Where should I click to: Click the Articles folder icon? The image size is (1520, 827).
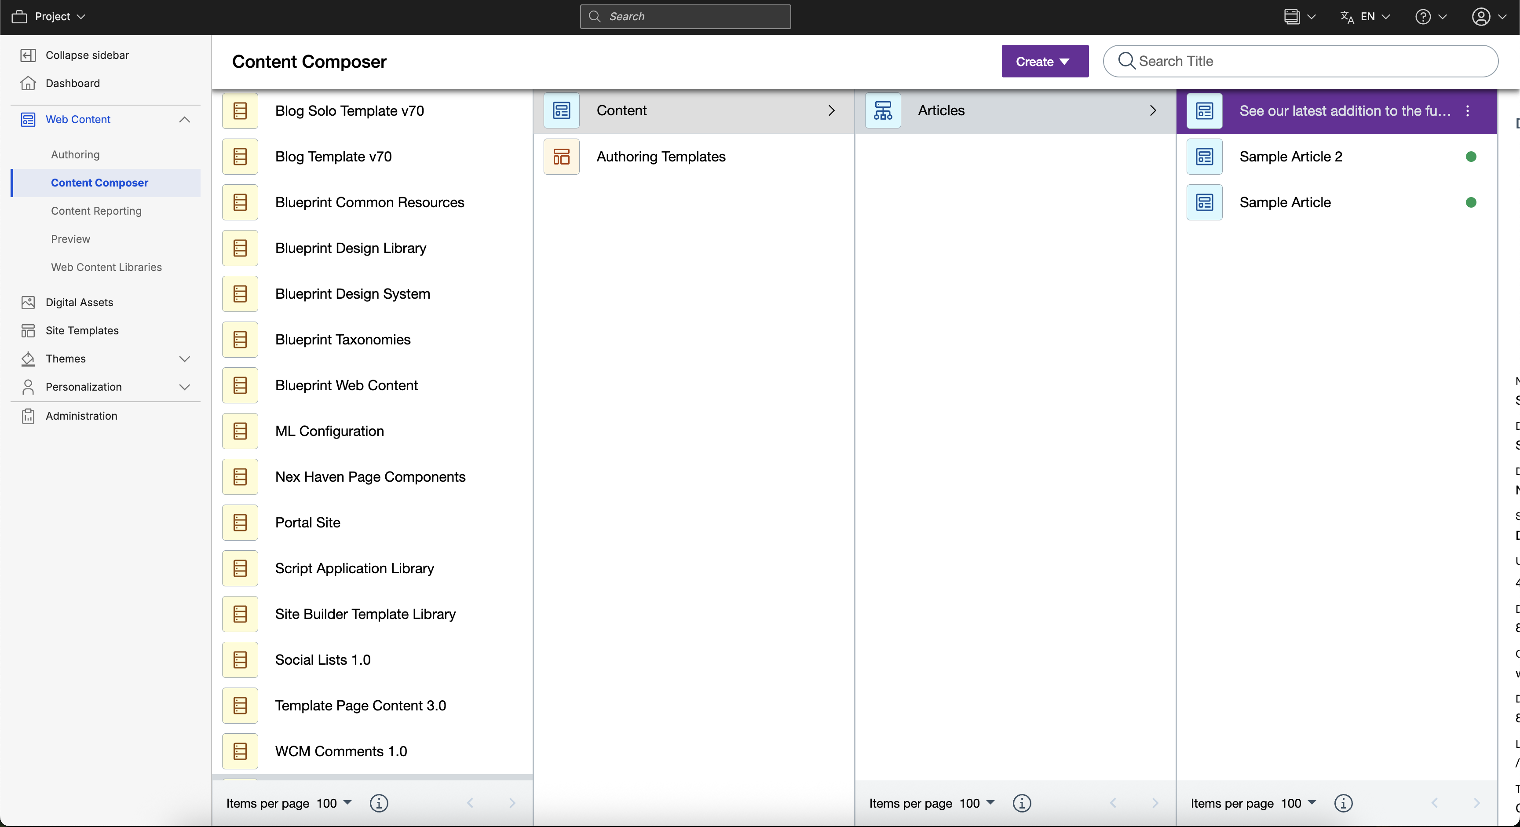882,110
